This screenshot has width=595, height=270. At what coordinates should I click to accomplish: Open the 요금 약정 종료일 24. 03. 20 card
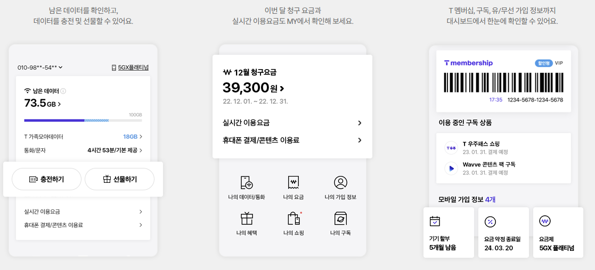(503, 232)
